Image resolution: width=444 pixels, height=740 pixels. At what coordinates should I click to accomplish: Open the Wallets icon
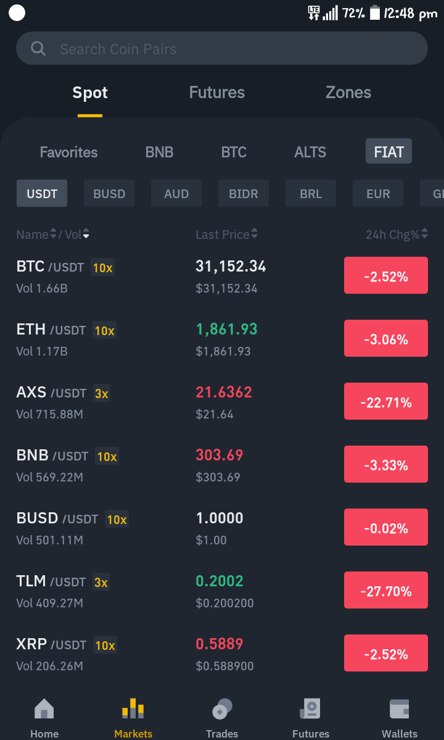tap(399, 709)
